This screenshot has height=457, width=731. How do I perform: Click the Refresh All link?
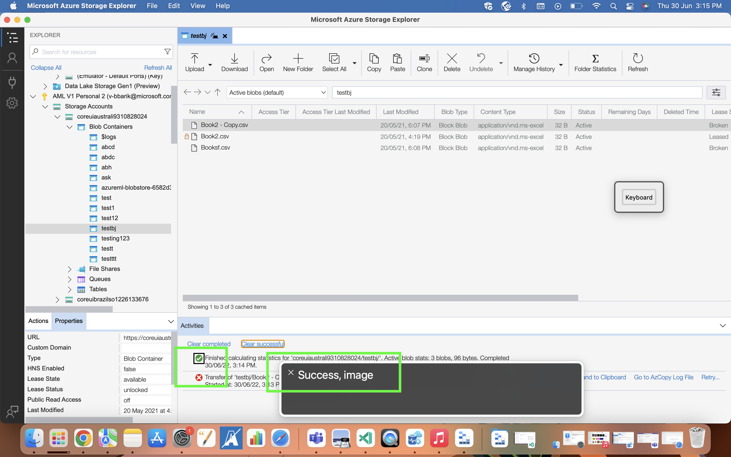tap(158, 67)
